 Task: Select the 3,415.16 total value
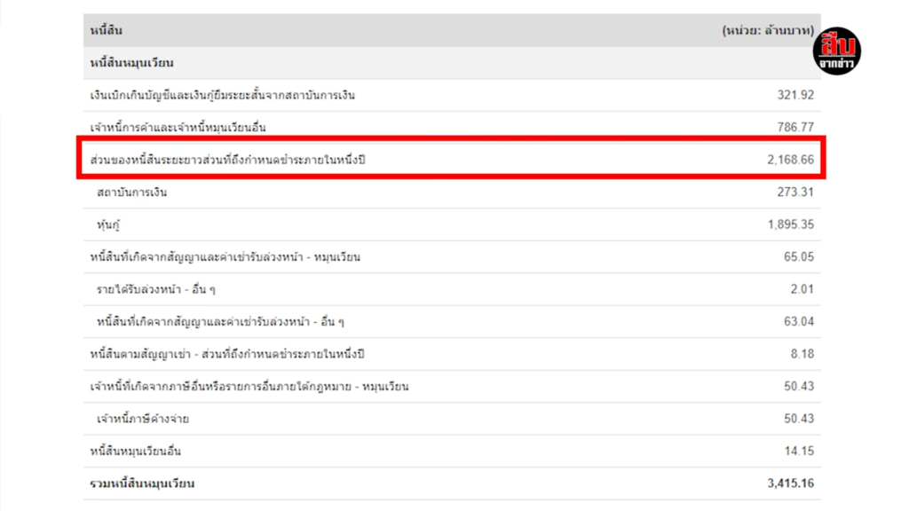pyautogui.click(x=791, y=483)
